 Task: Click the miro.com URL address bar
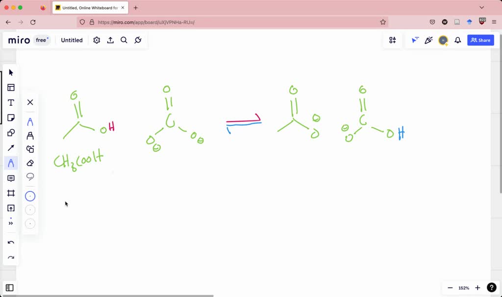tap(233, 22)
